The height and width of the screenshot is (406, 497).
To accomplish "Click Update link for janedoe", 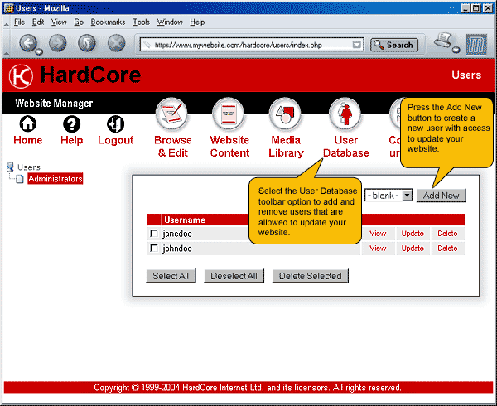I will (413, 234).
